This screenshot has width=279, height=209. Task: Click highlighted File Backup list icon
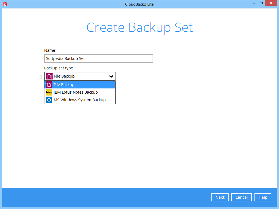tap(49, 85)
